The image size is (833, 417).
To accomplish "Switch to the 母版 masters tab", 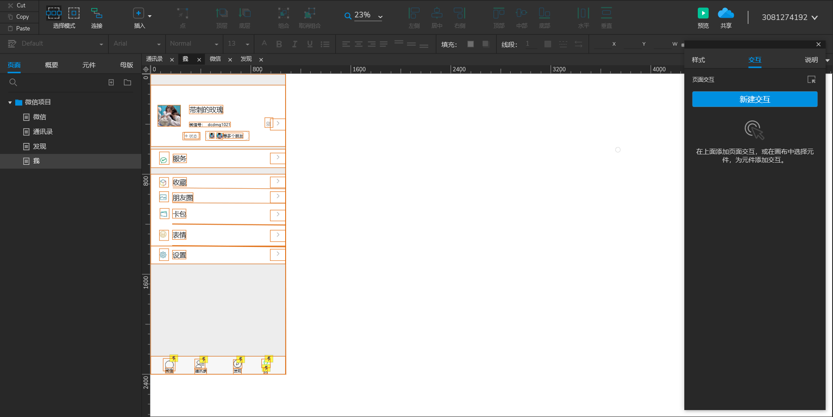I will pyautogui.click(x=127, y=65).
